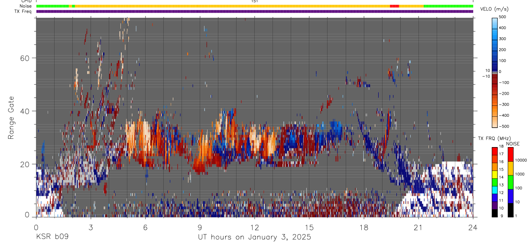This screenshot has width=532, height=246.
Task: Click the 'KSR b09' radar label
Action: (52, 237)
